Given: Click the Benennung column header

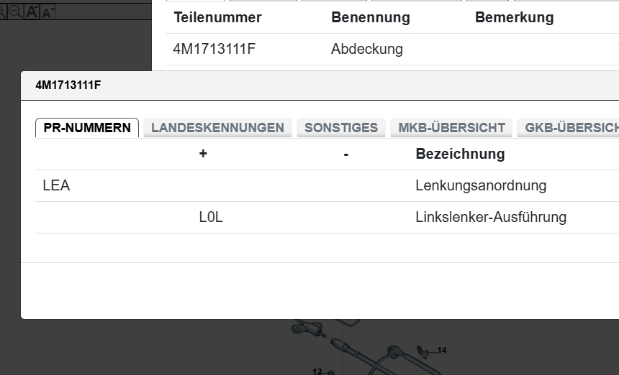Looking at the screenshot, I should coord(370,18).
